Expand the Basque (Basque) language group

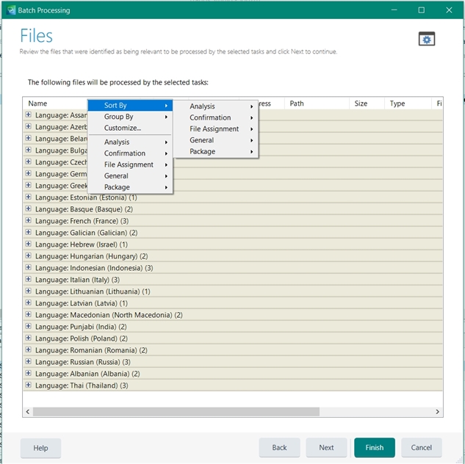click(28, 209)
